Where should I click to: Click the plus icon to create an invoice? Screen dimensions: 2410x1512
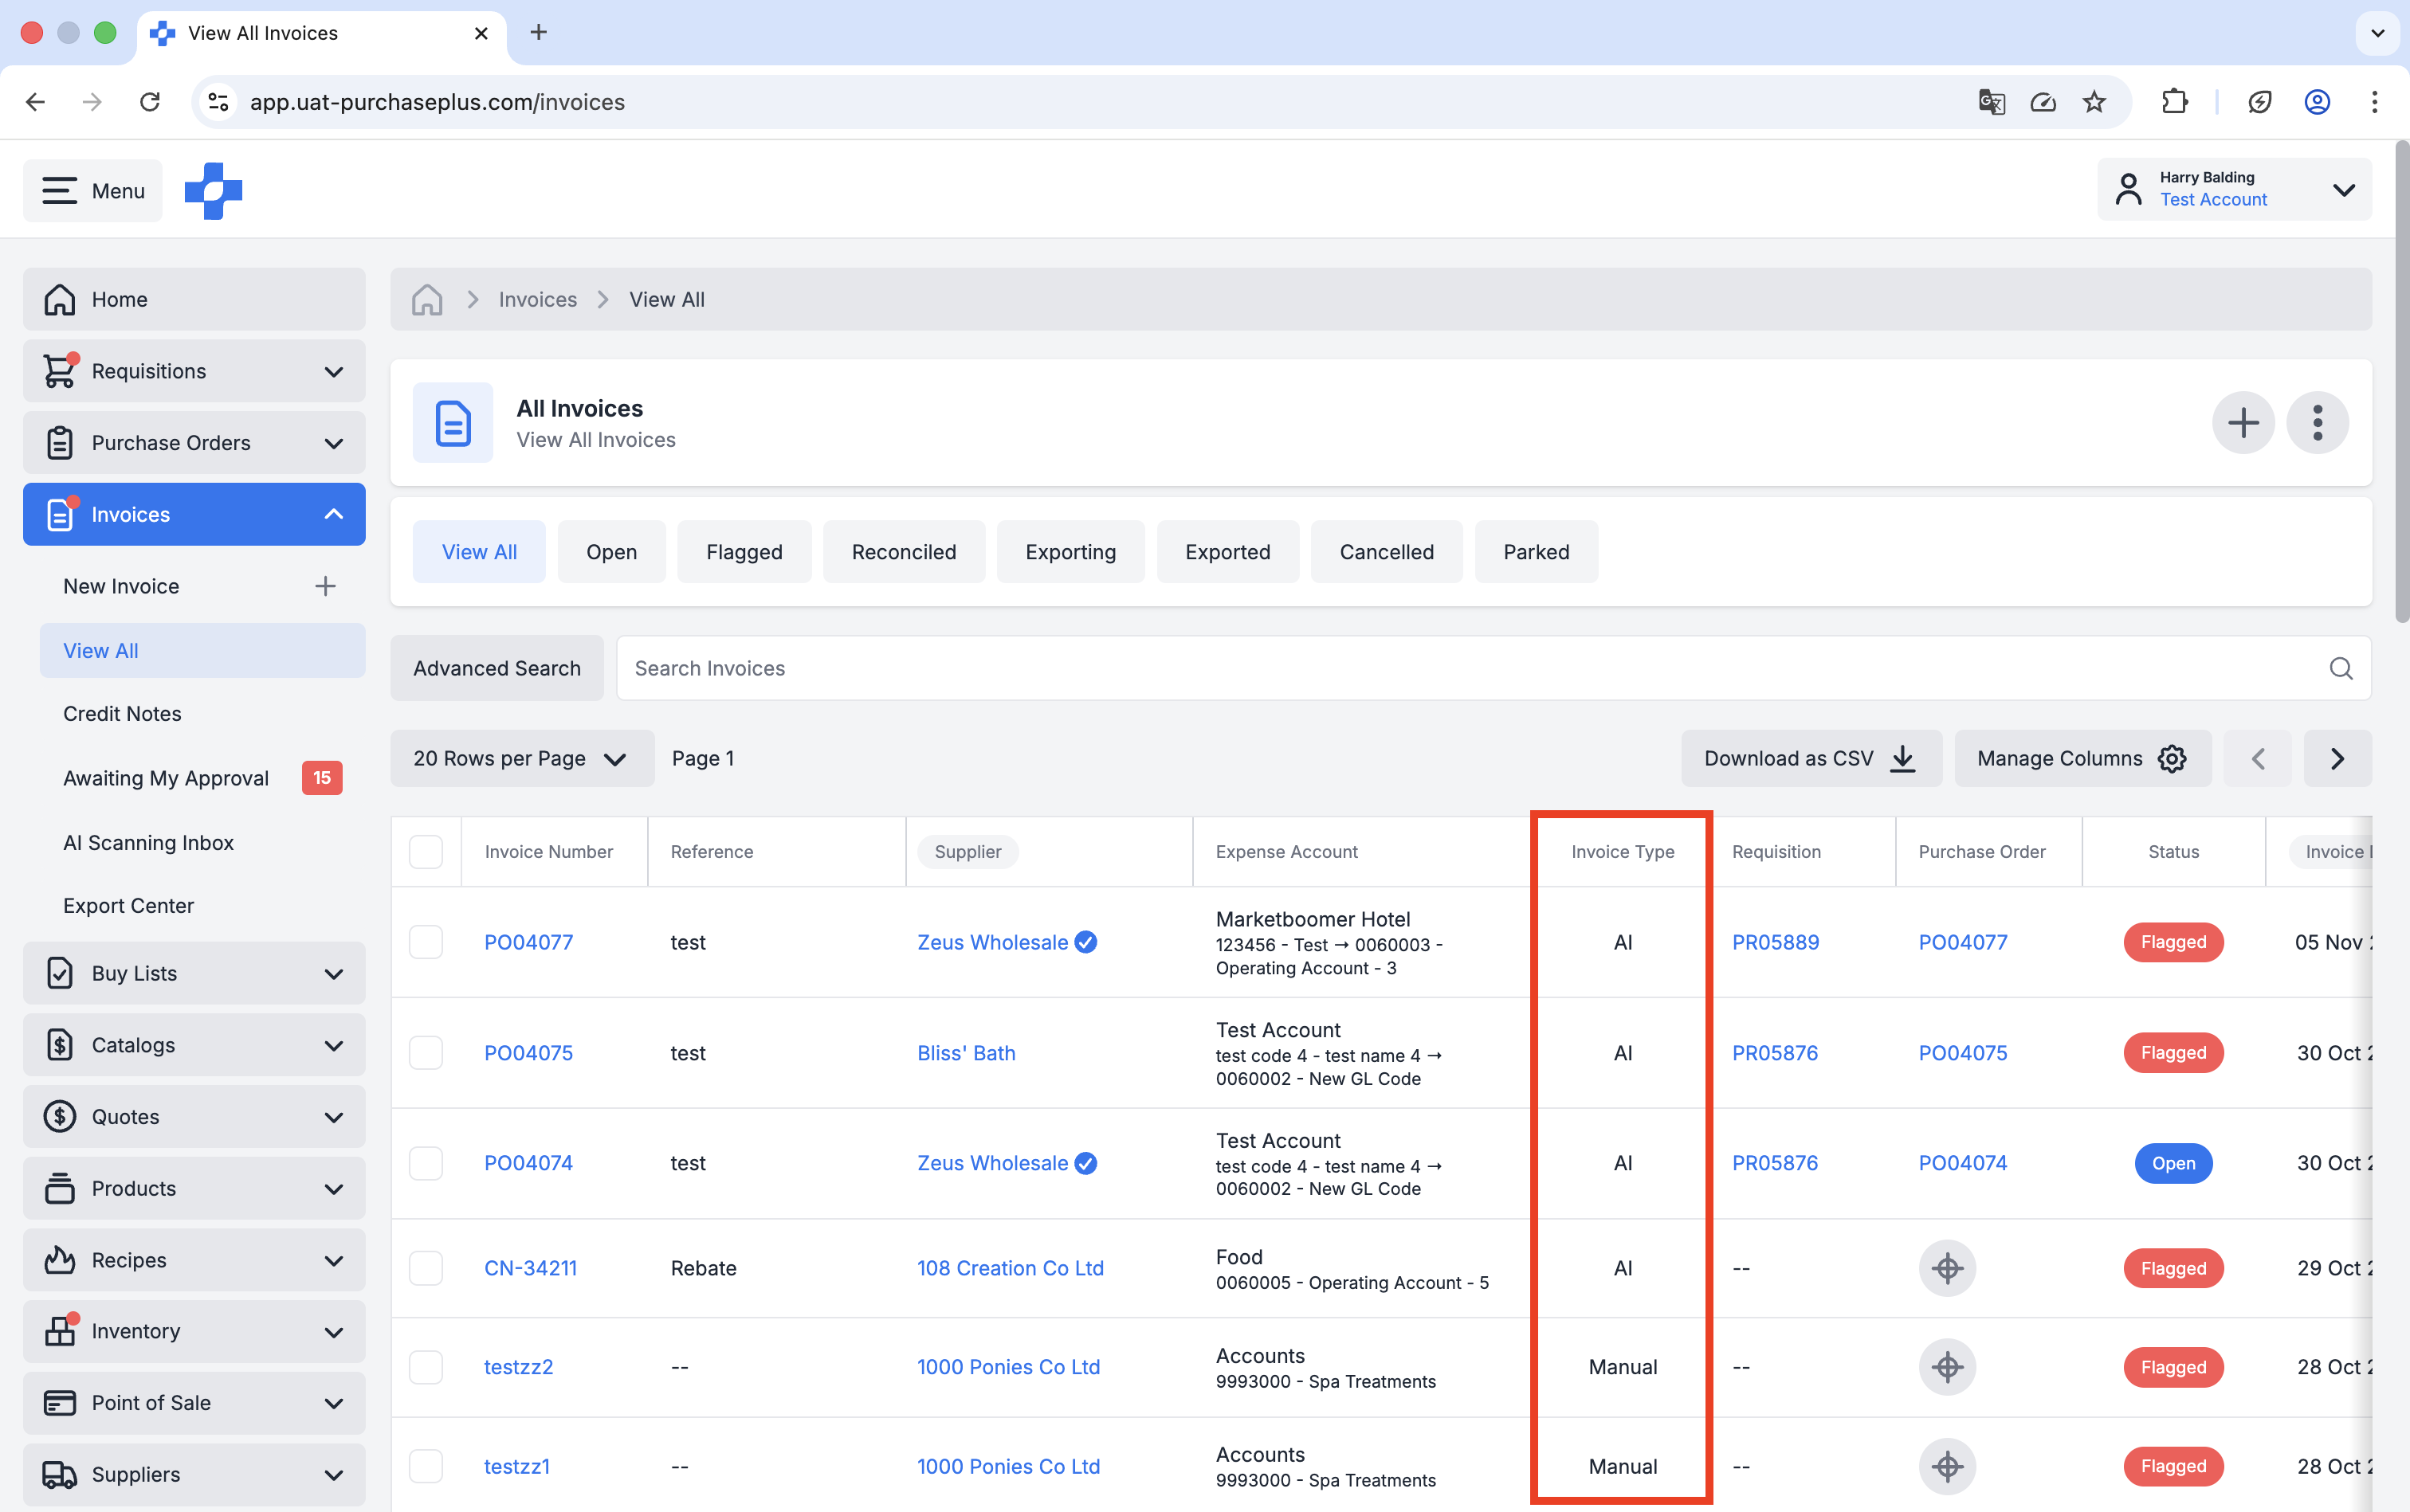[2244, 422]
